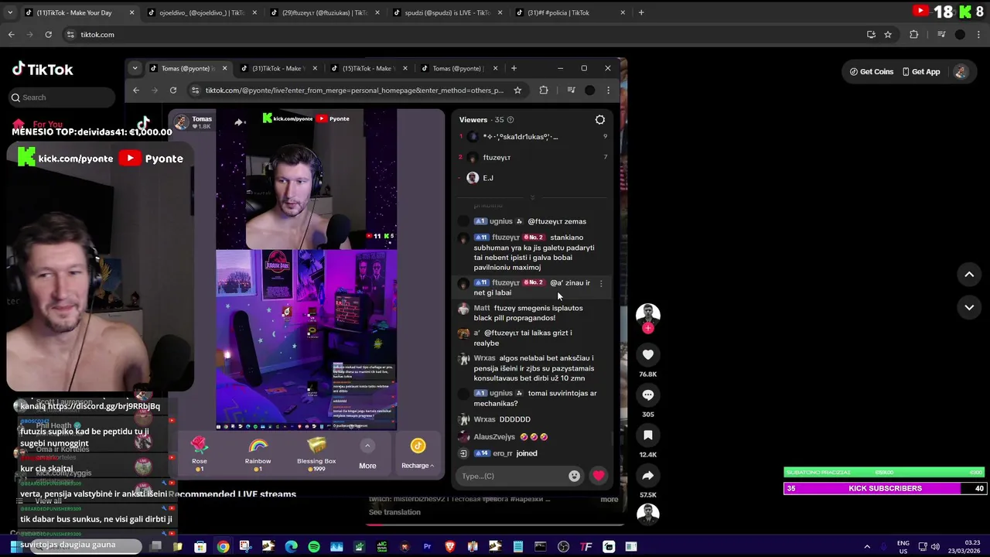Open new tab in outer browser
The width and height of the screenshot is (990, 557).
(641, 12)
